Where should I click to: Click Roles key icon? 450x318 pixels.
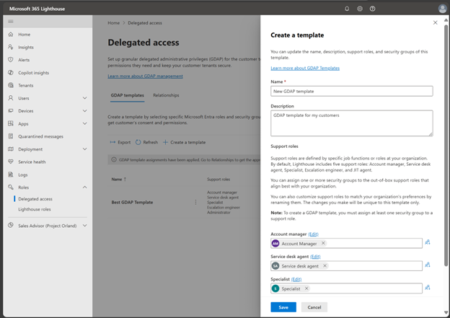[11, 187]
